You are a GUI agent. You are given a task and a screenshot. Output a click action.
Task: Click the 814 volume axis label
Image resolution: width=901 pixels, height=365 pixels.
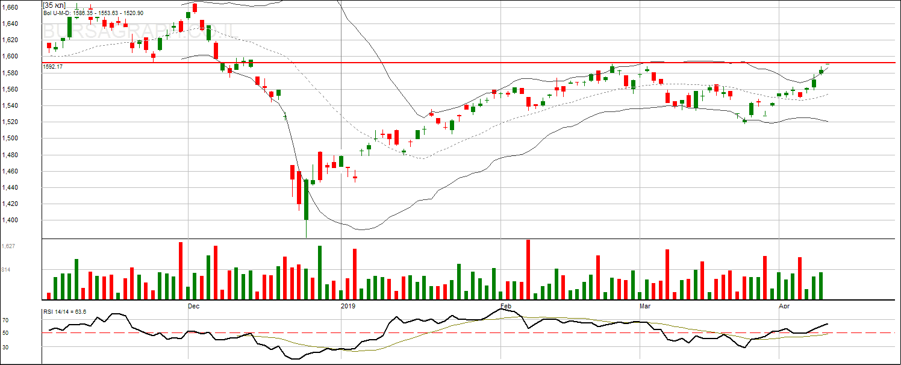(6, 270)
